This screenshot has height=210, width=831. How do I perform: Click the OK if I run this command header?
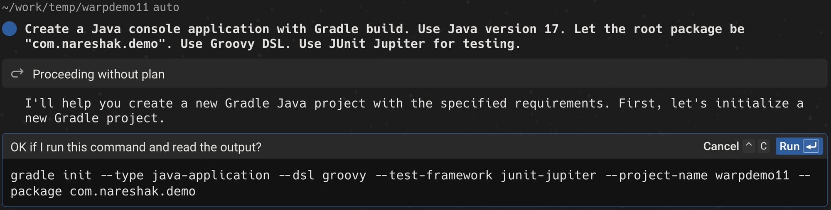click(136, 147)
